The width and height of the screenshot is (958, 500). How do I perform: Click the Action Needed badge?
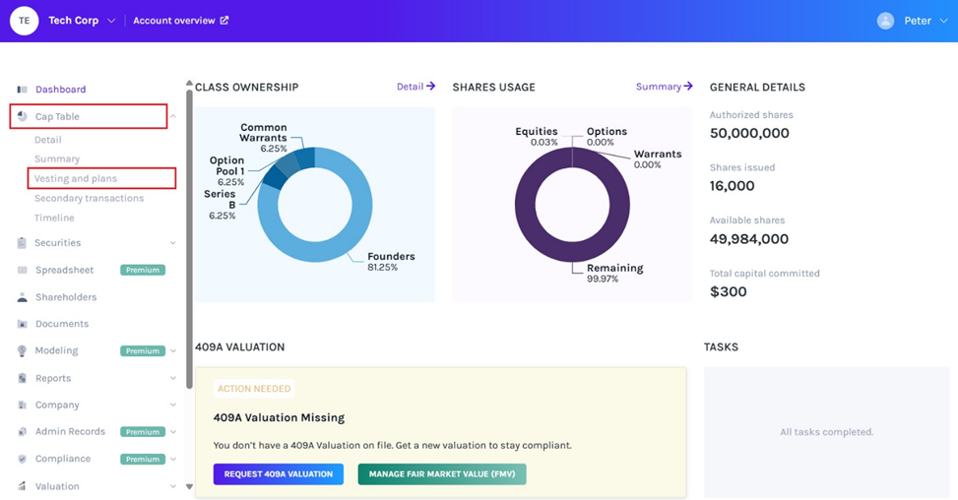(x=254, y=389)
